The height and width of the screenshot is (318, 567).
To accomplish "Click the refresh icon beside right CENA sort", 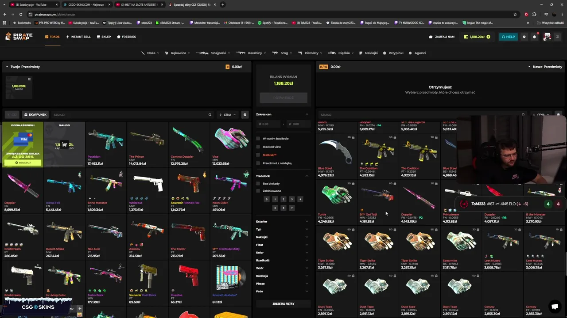I will (x=558, y=115).
